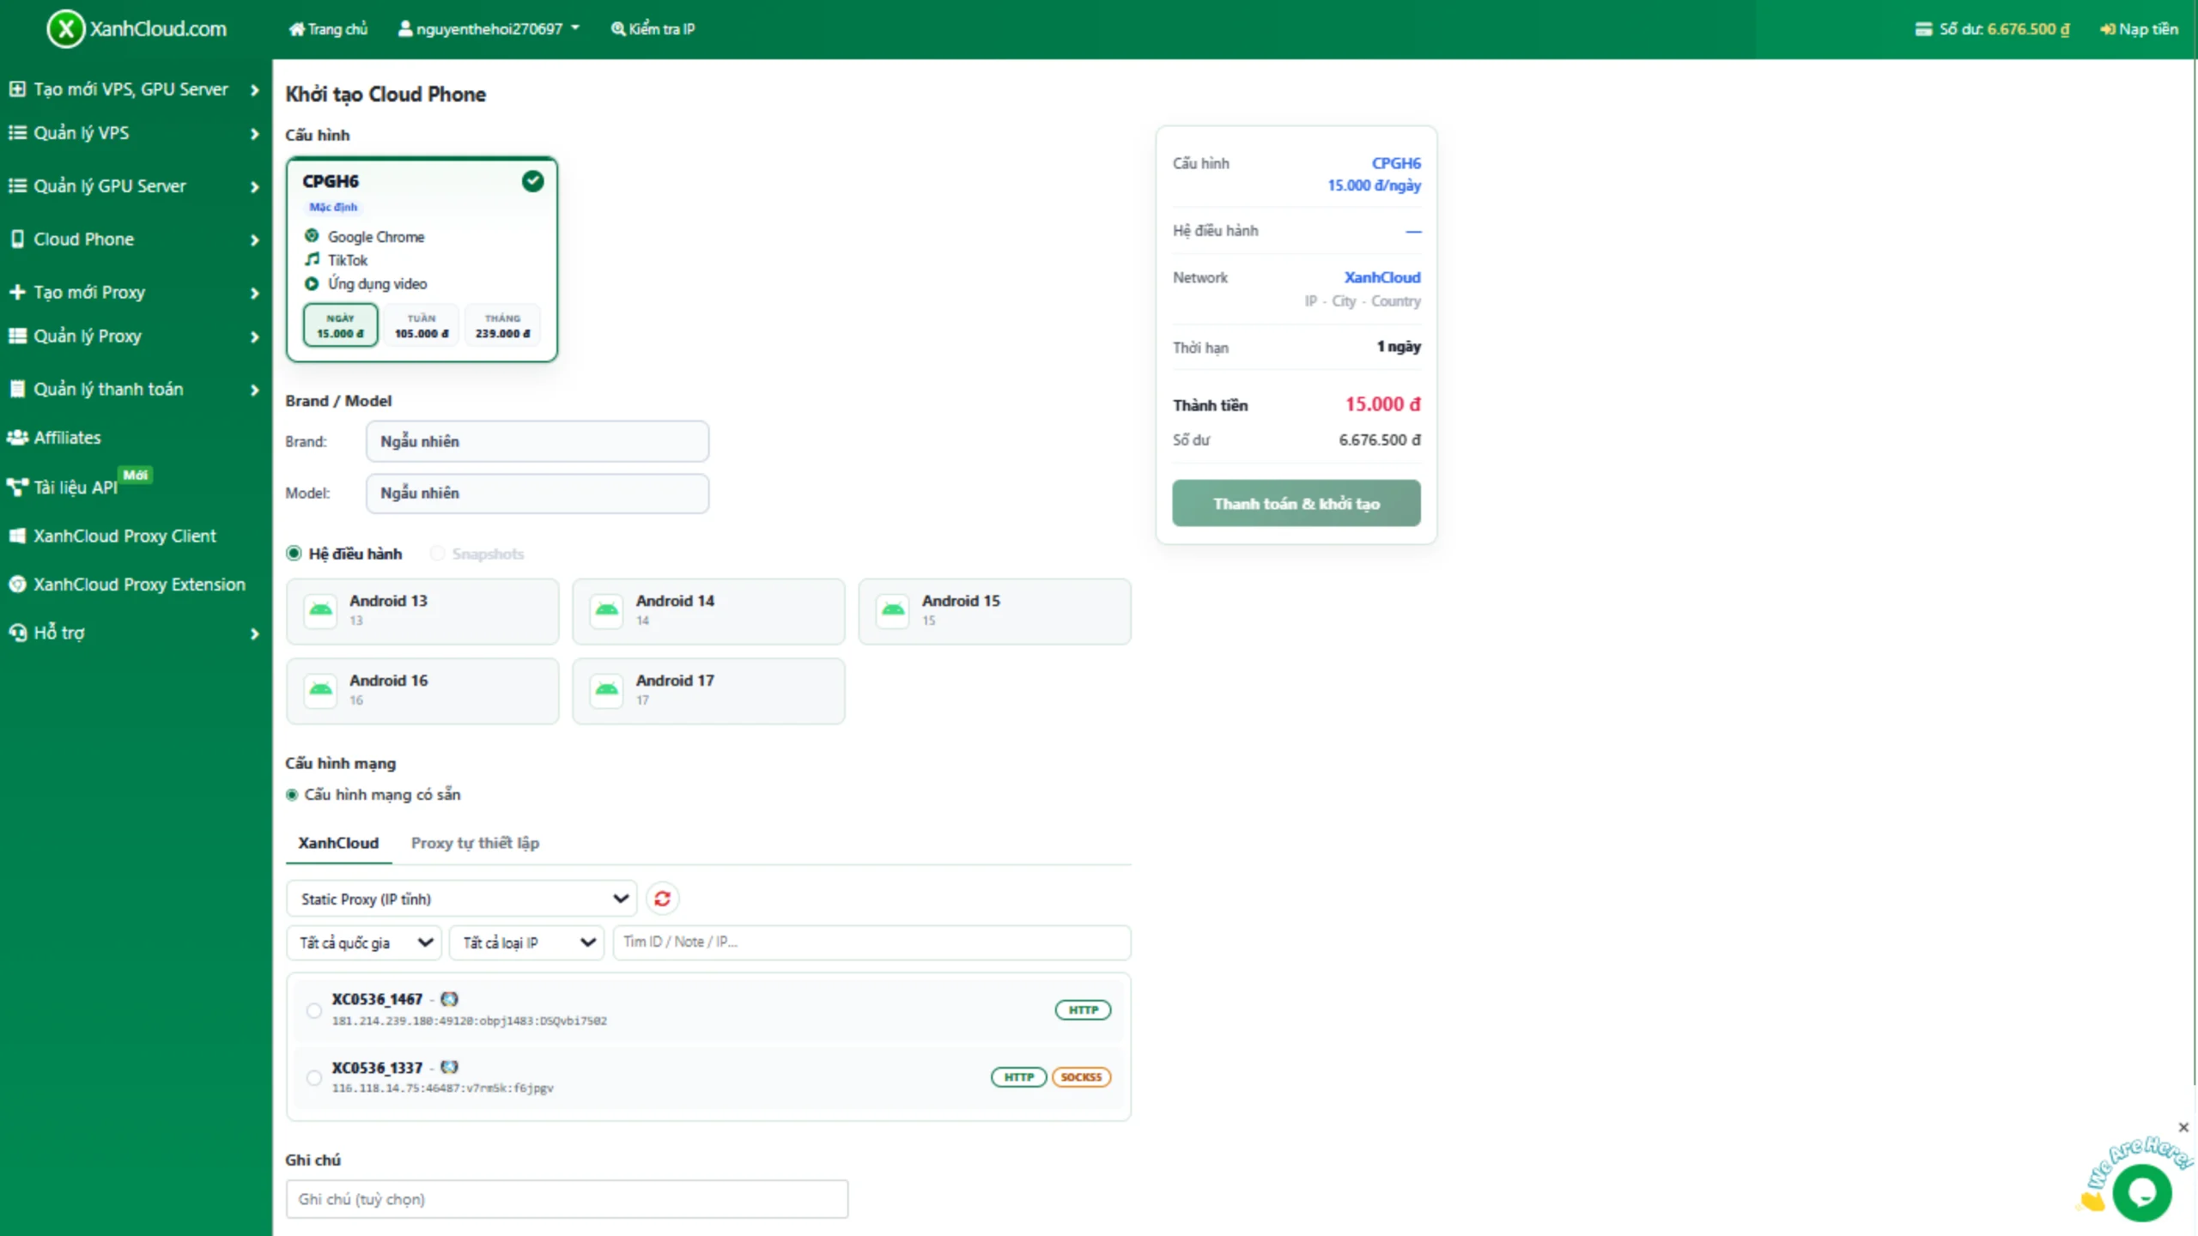Choose the NGÀY 15.000 đ pricing option
This screenshot has width=2198, height=1236.
(x=340, y=325)
